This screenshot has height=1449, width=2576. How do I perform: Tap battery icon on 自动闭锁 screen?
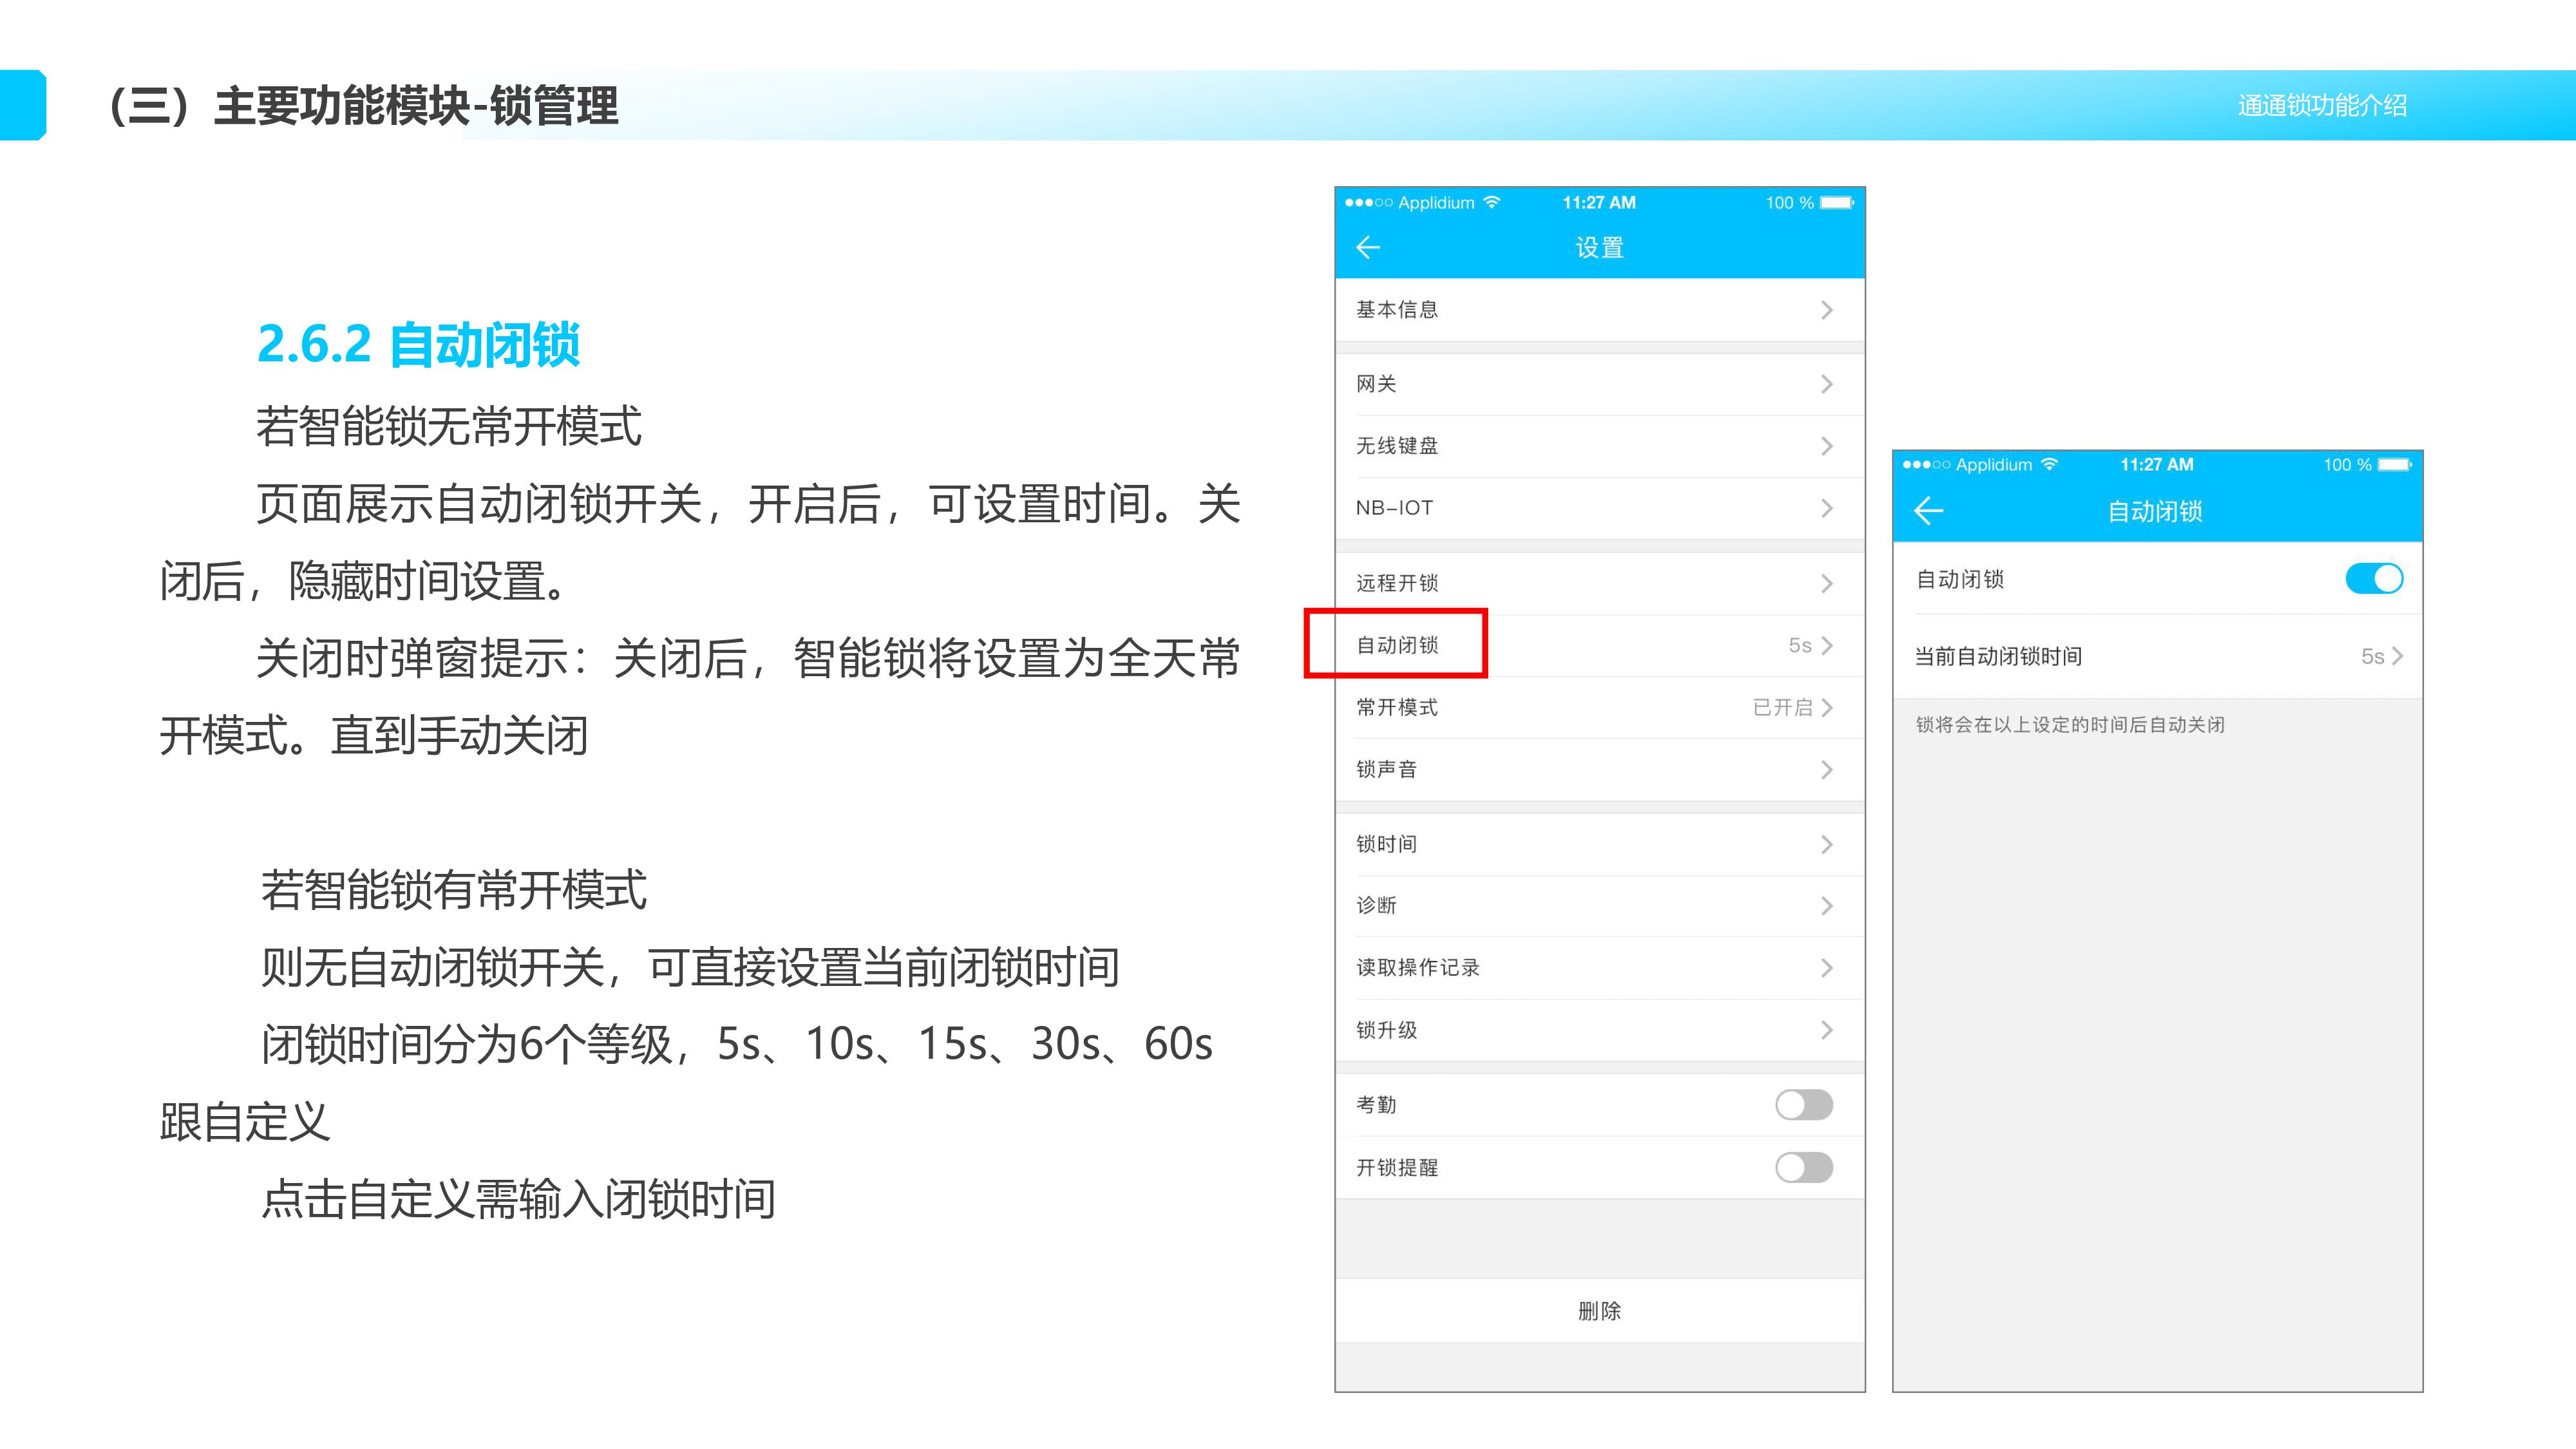click(2394, 464)
